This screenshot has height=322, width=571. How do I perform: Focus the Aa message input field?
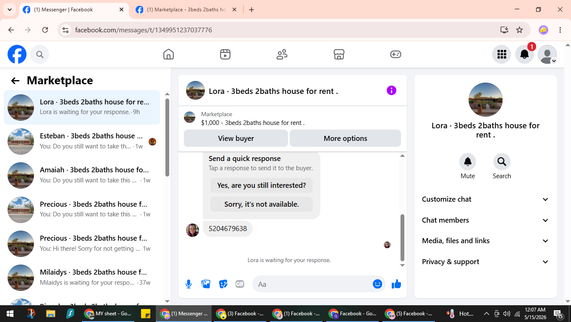click(313, 284)
